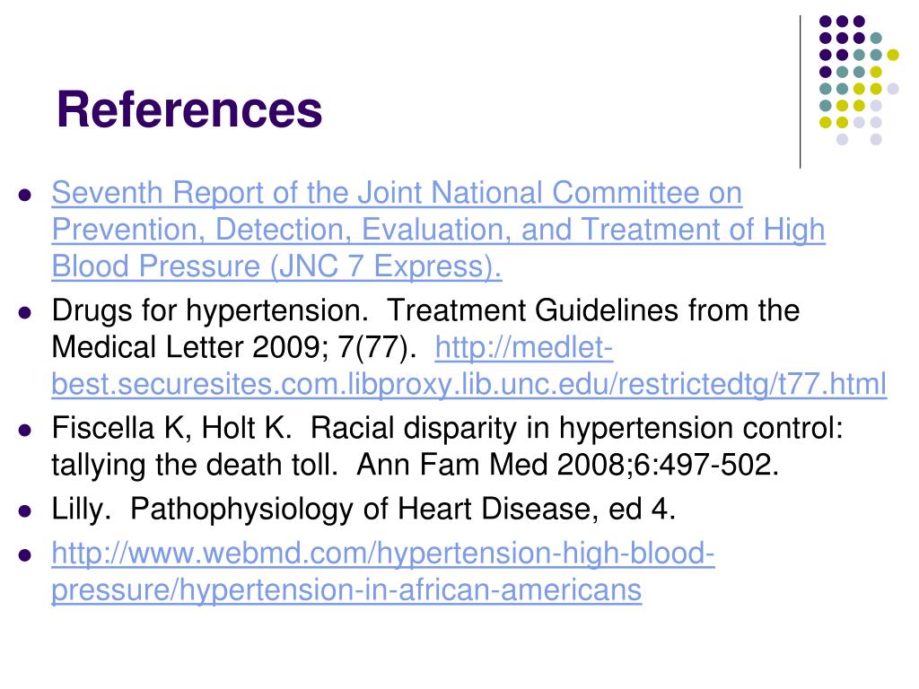Click the bullet beside the Fiscella reference
The image size is (919, 689).
(26, 429)
